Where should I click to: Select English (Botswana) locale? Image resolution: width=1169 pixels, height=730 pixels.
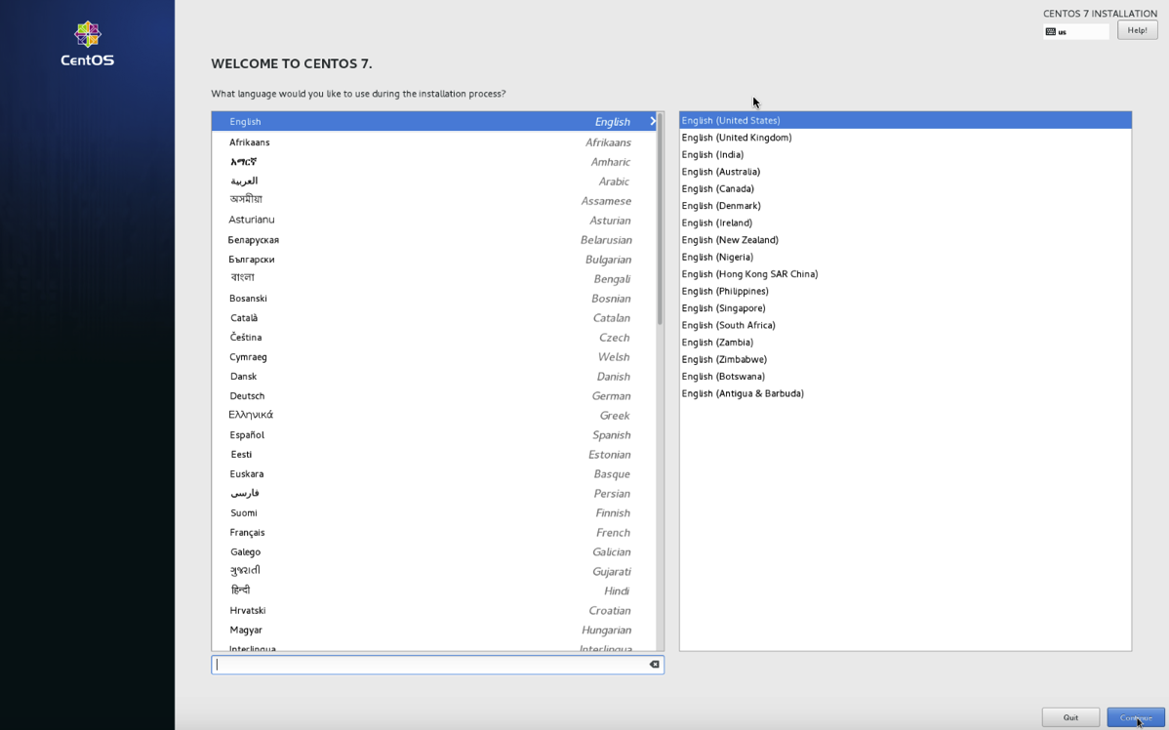coord(906,377)
